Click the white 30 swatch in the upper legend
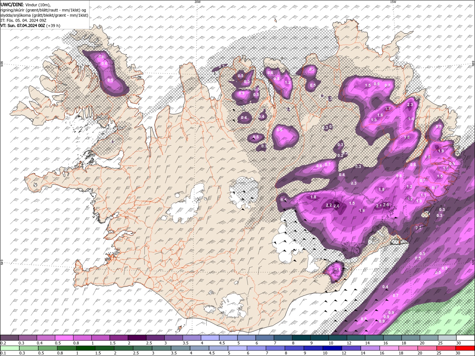Viewport: 475px width, 356px height. point(465,337)
